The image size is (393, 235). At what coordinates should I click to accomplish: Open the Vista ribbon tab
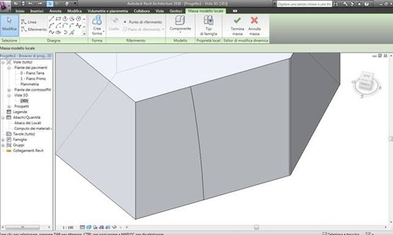(x=160, y=11)
